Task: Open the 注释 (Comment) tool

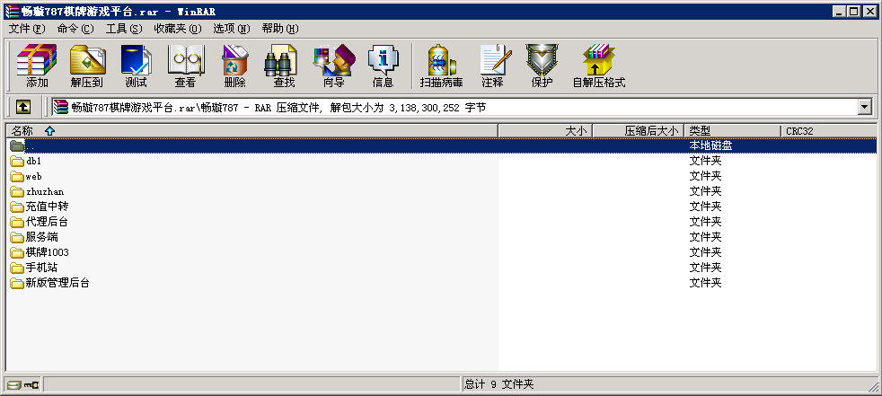Action: coord(492,66)
